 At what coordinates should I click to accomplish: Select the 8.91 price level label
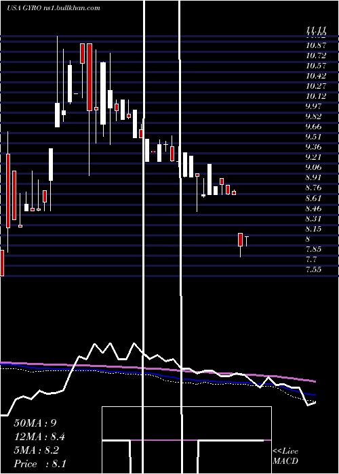[x=314, y=177]
